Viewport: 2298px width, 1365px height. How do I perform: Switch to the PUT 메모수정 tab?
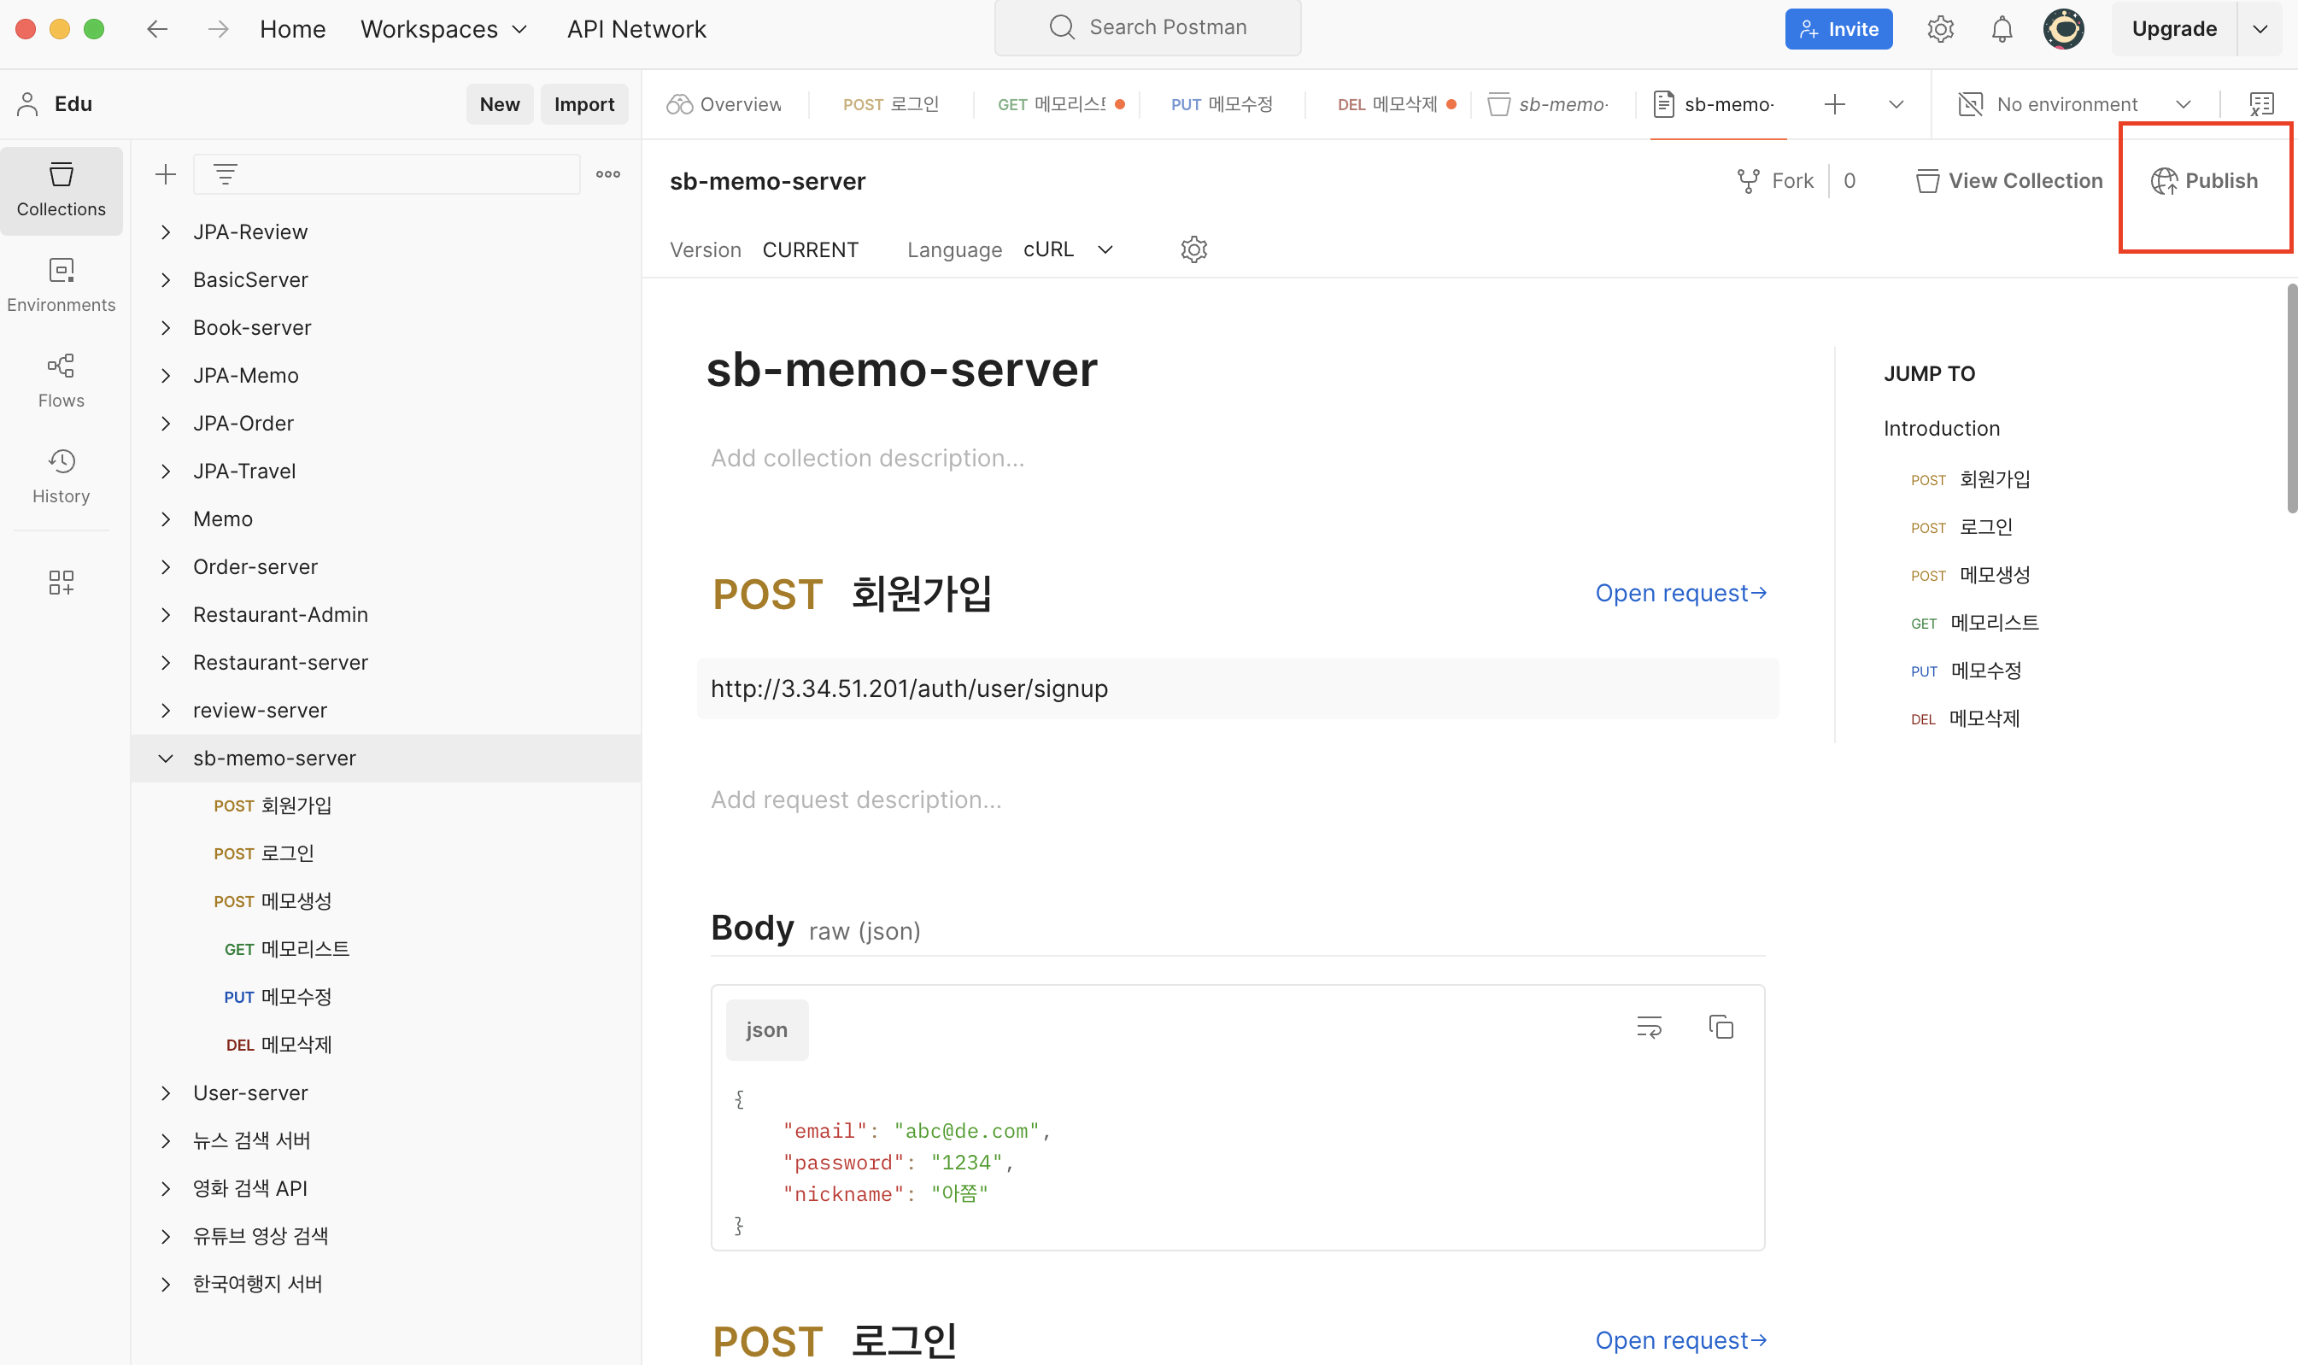(1221, 104)
